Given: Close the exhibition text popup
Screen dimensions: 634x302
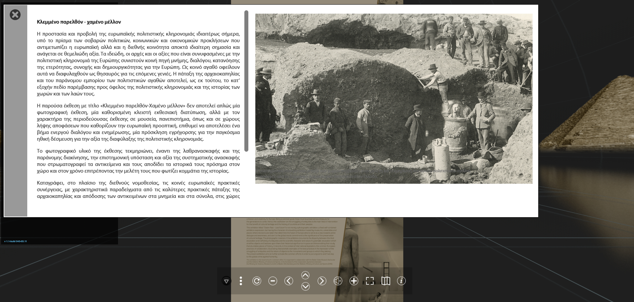Looking at the screenshot, I should (x=15, y=15).
